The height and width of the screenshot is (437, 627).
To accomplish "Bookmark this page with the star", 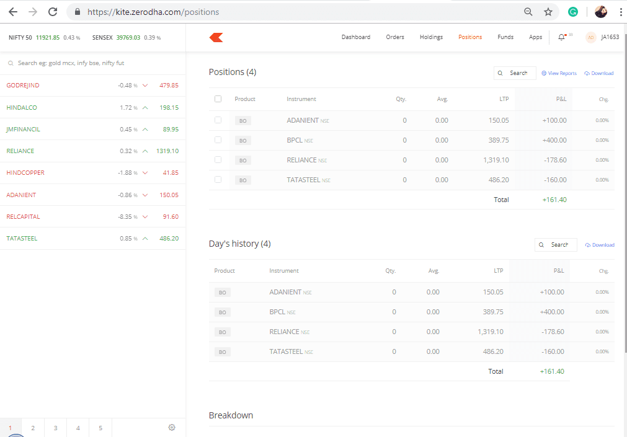I will coord(548,12).
